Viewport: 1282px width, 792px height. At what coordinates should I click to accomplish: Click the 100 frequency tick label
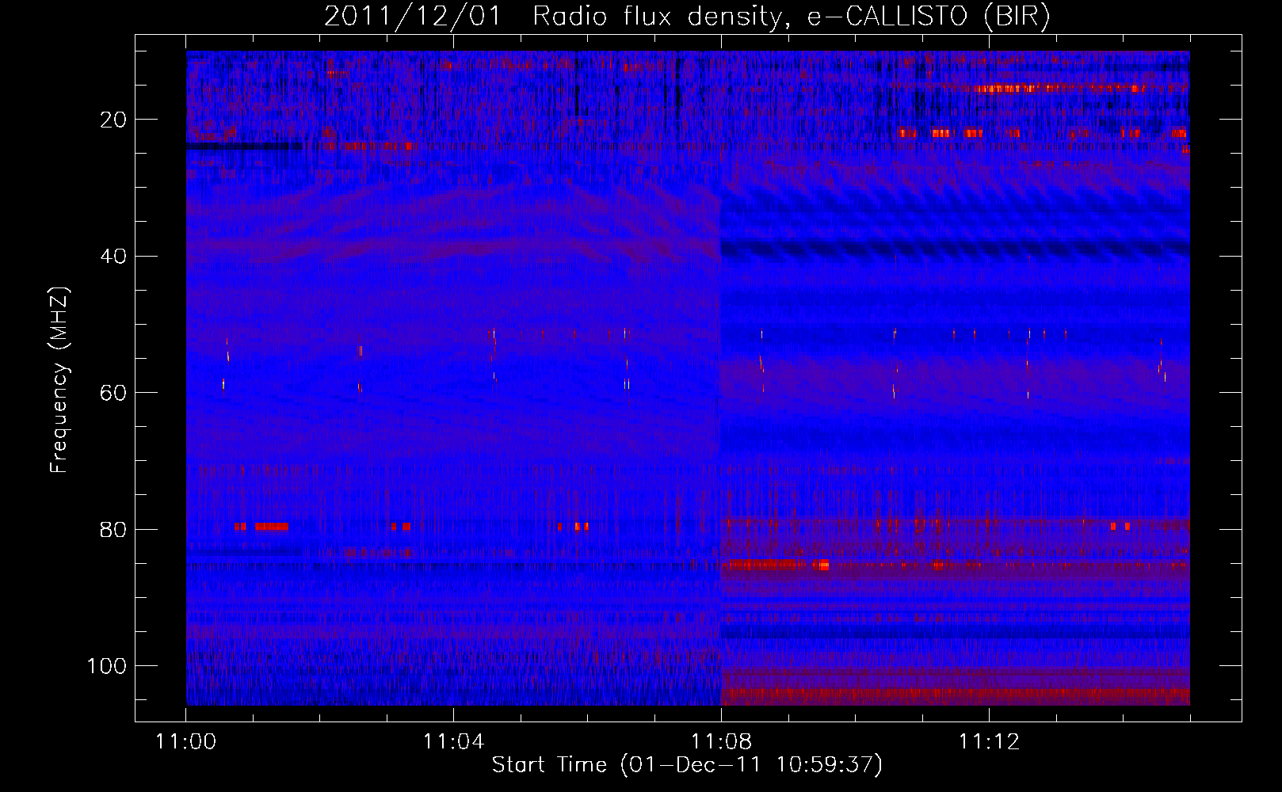107,666
